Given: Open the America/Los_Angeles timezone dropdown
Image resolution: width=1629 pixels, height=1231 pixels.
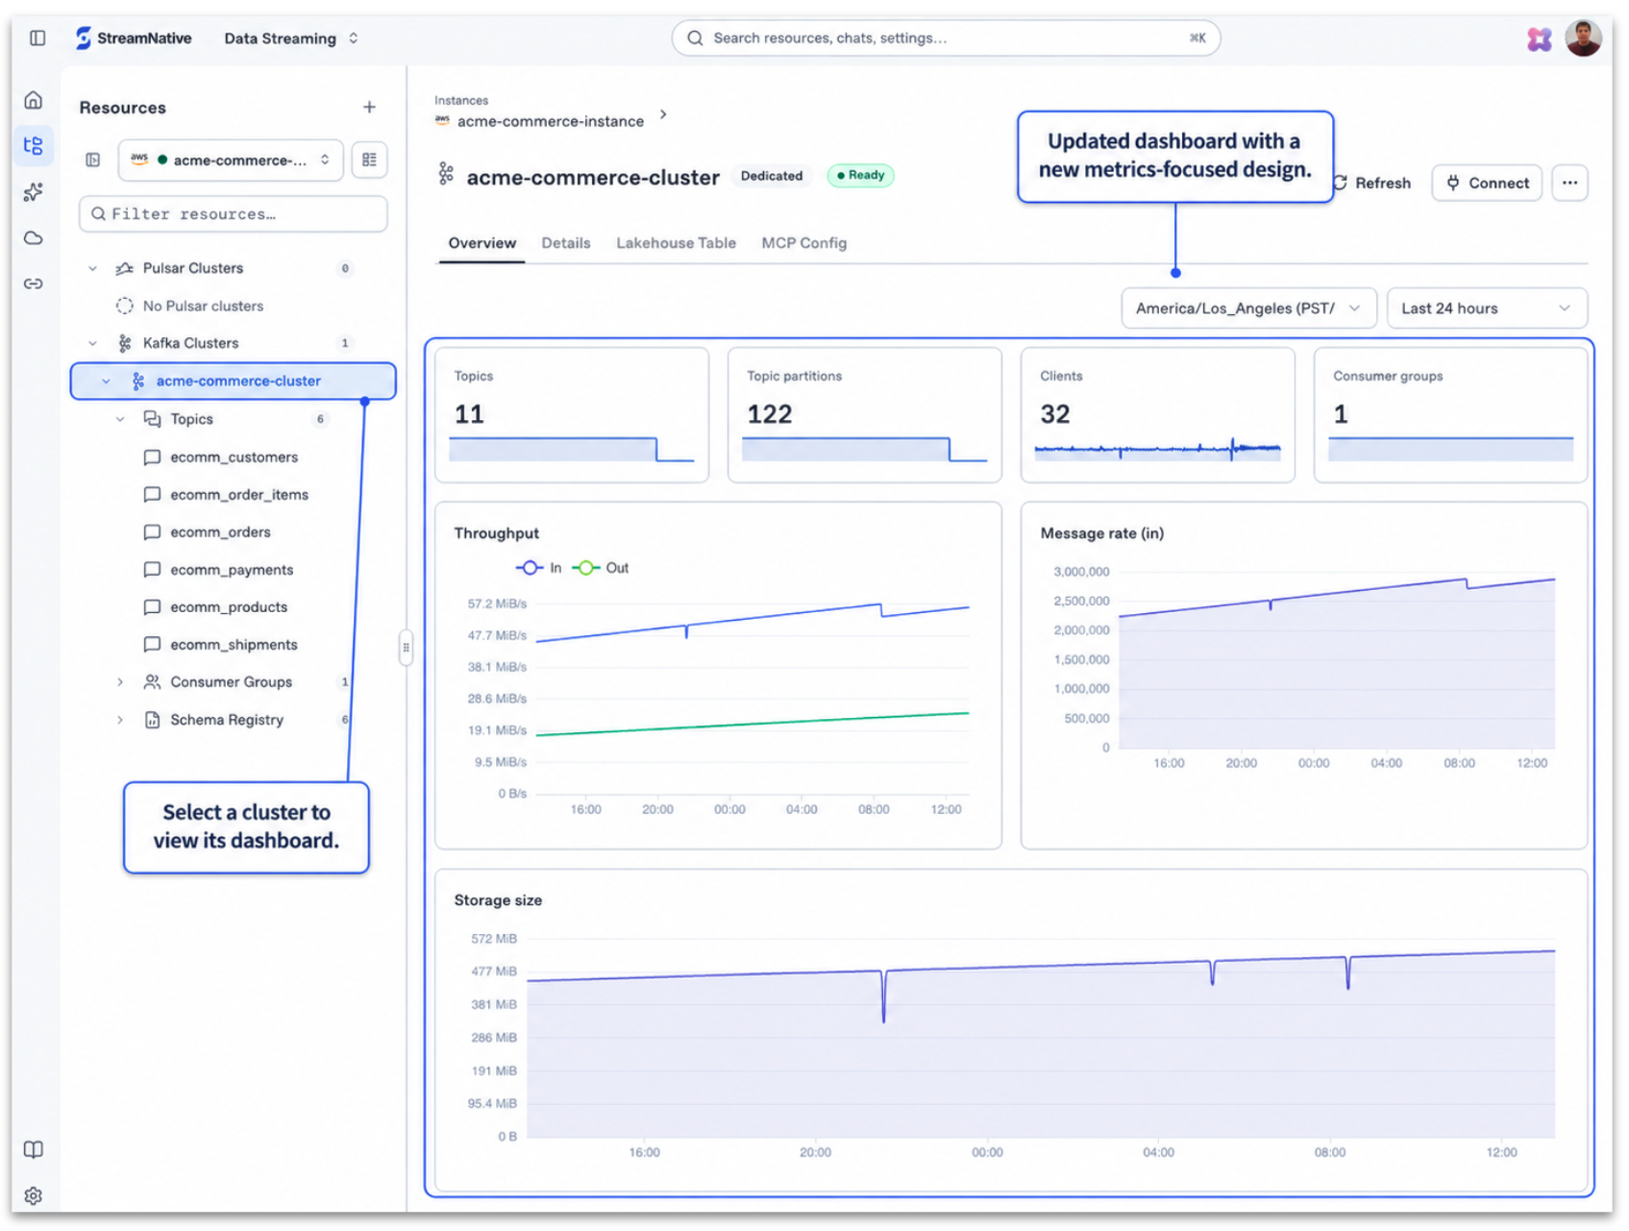Looking at the screenshot, I should [x=1247, y=308].
